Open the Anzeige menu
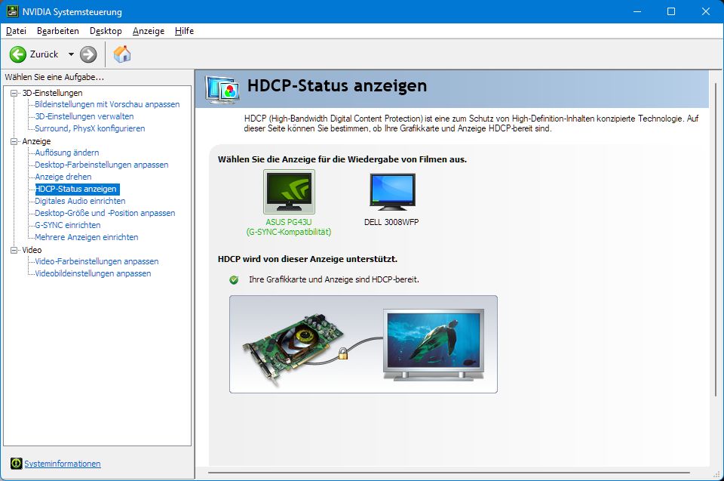The width and height of the screenshot is (724, 481). coord(149,31)
